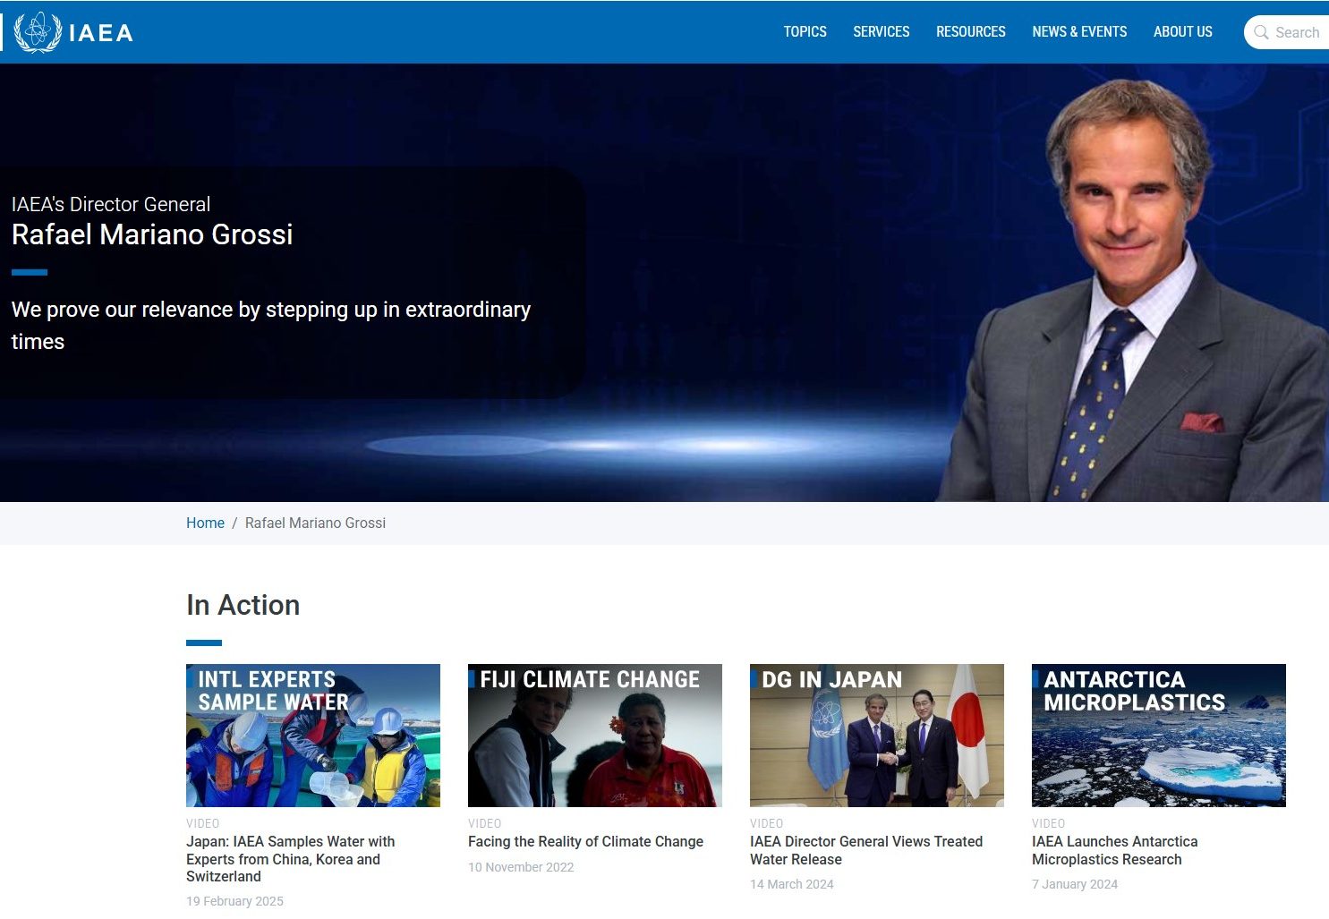Click the 'In Action' section heading
Screen dimensions: 1329x919
(243, 605)
